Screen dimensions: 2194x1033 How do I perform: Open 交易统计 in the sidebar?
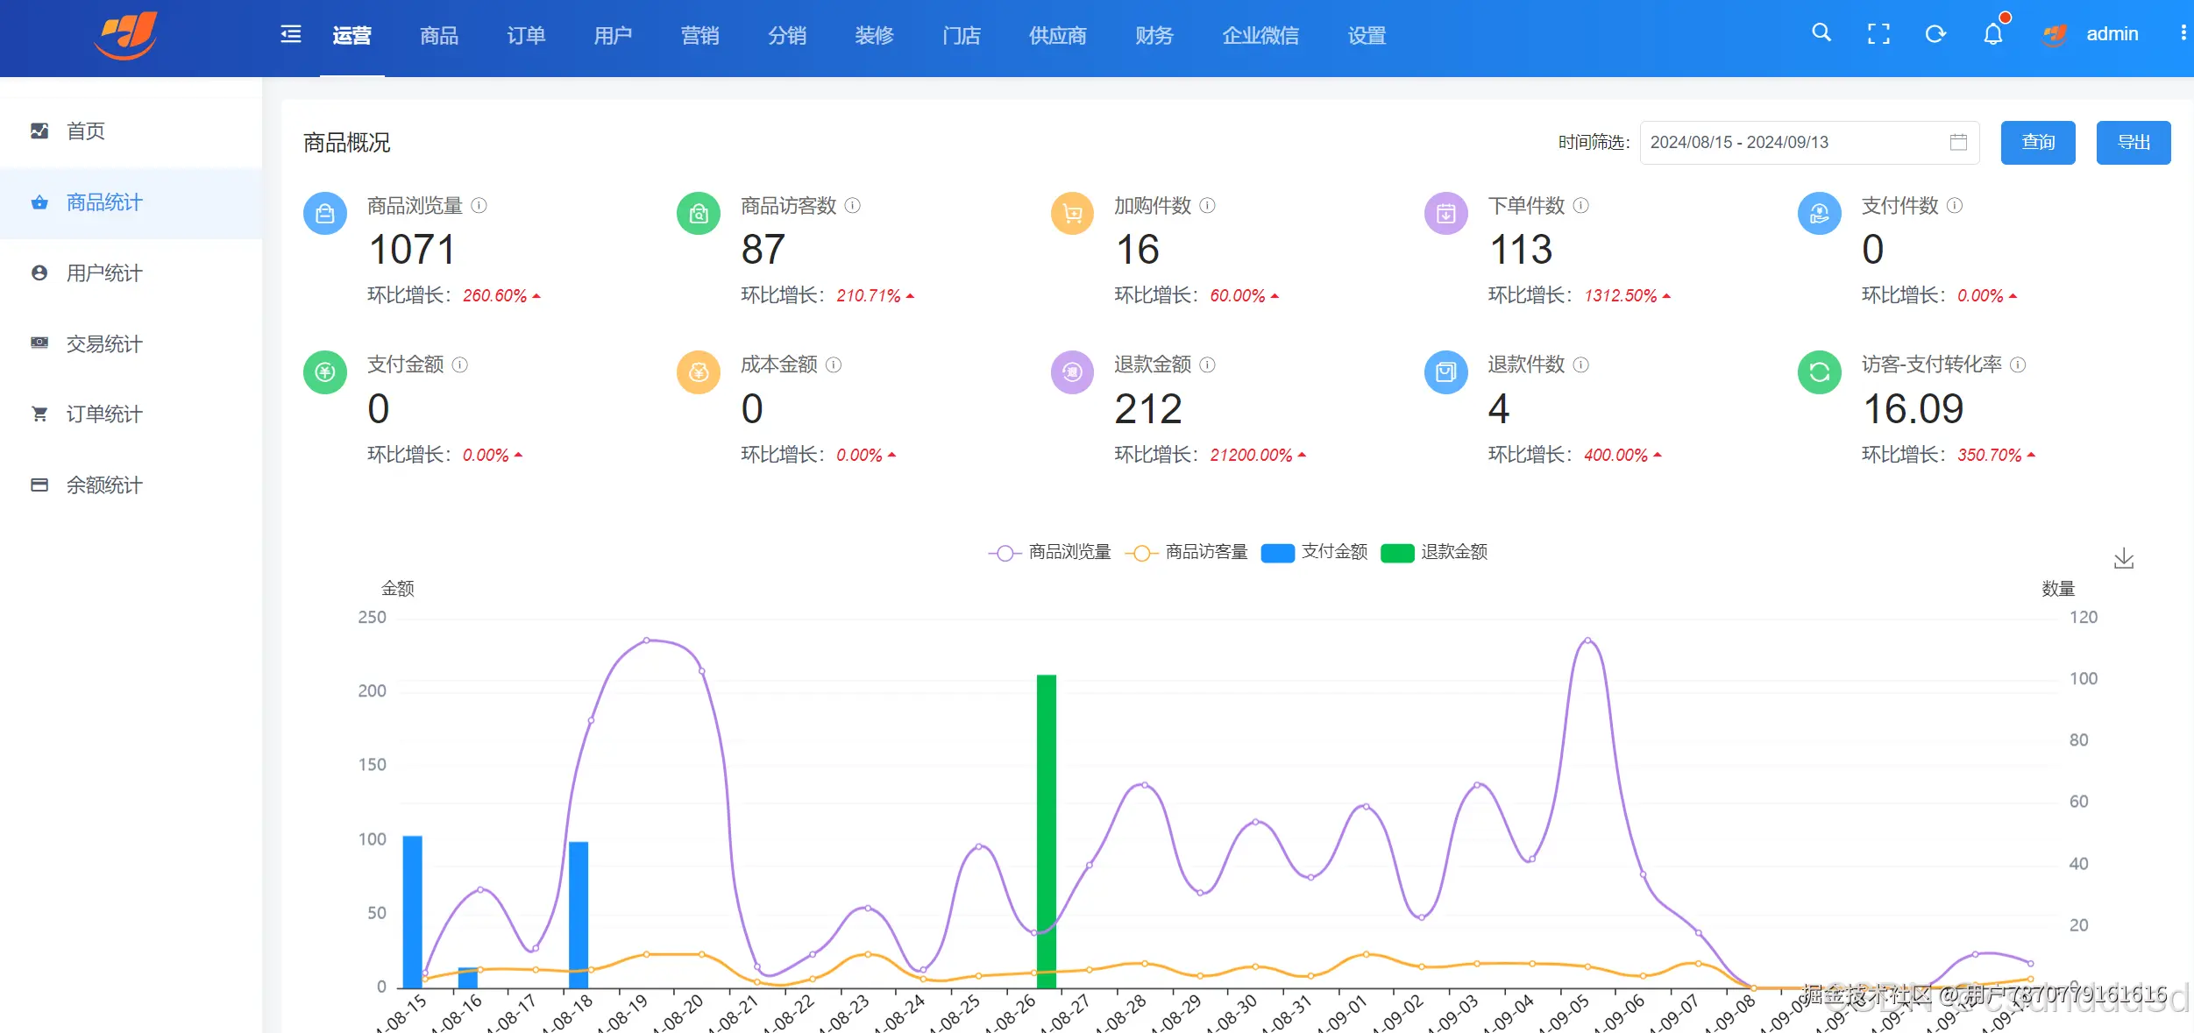(103, 343)
